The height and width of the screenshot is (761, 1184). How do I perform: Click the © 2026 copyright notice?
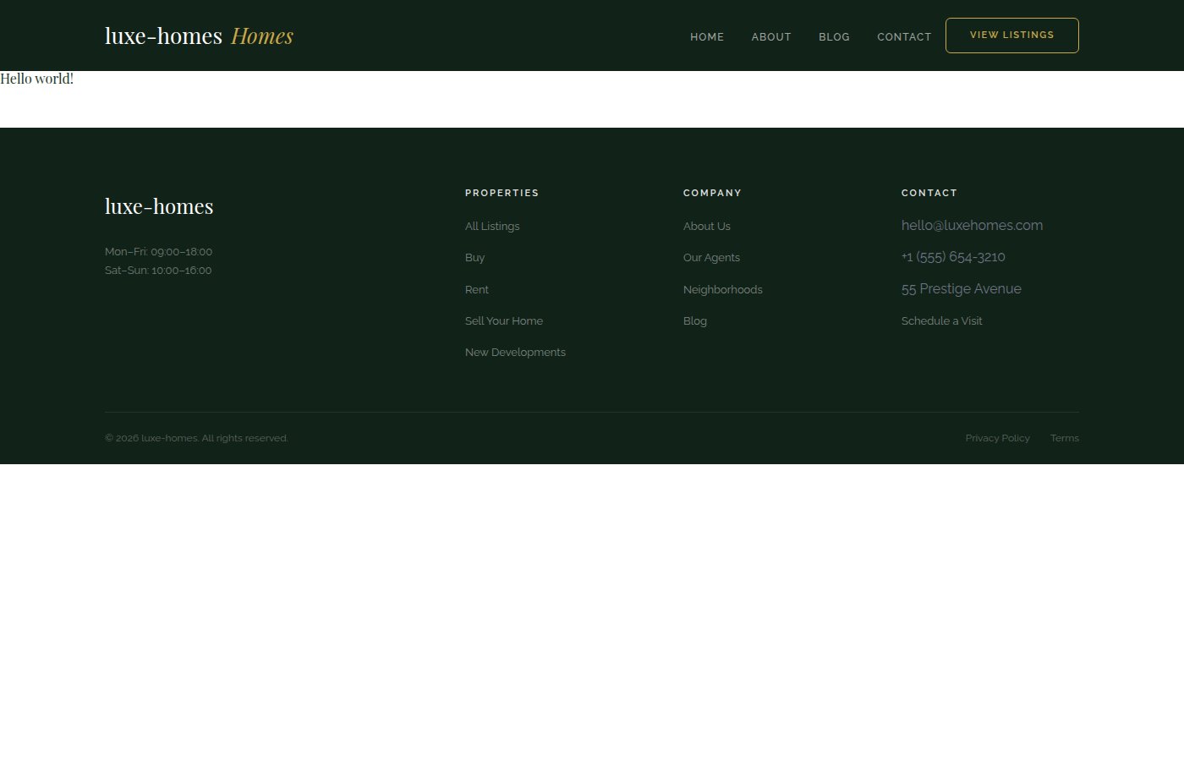(196, 438)
